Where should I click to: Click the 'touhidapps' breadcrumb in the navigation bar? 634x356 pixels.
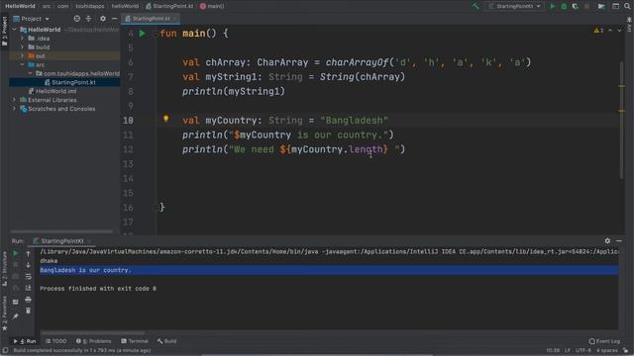tap(89, 6)
